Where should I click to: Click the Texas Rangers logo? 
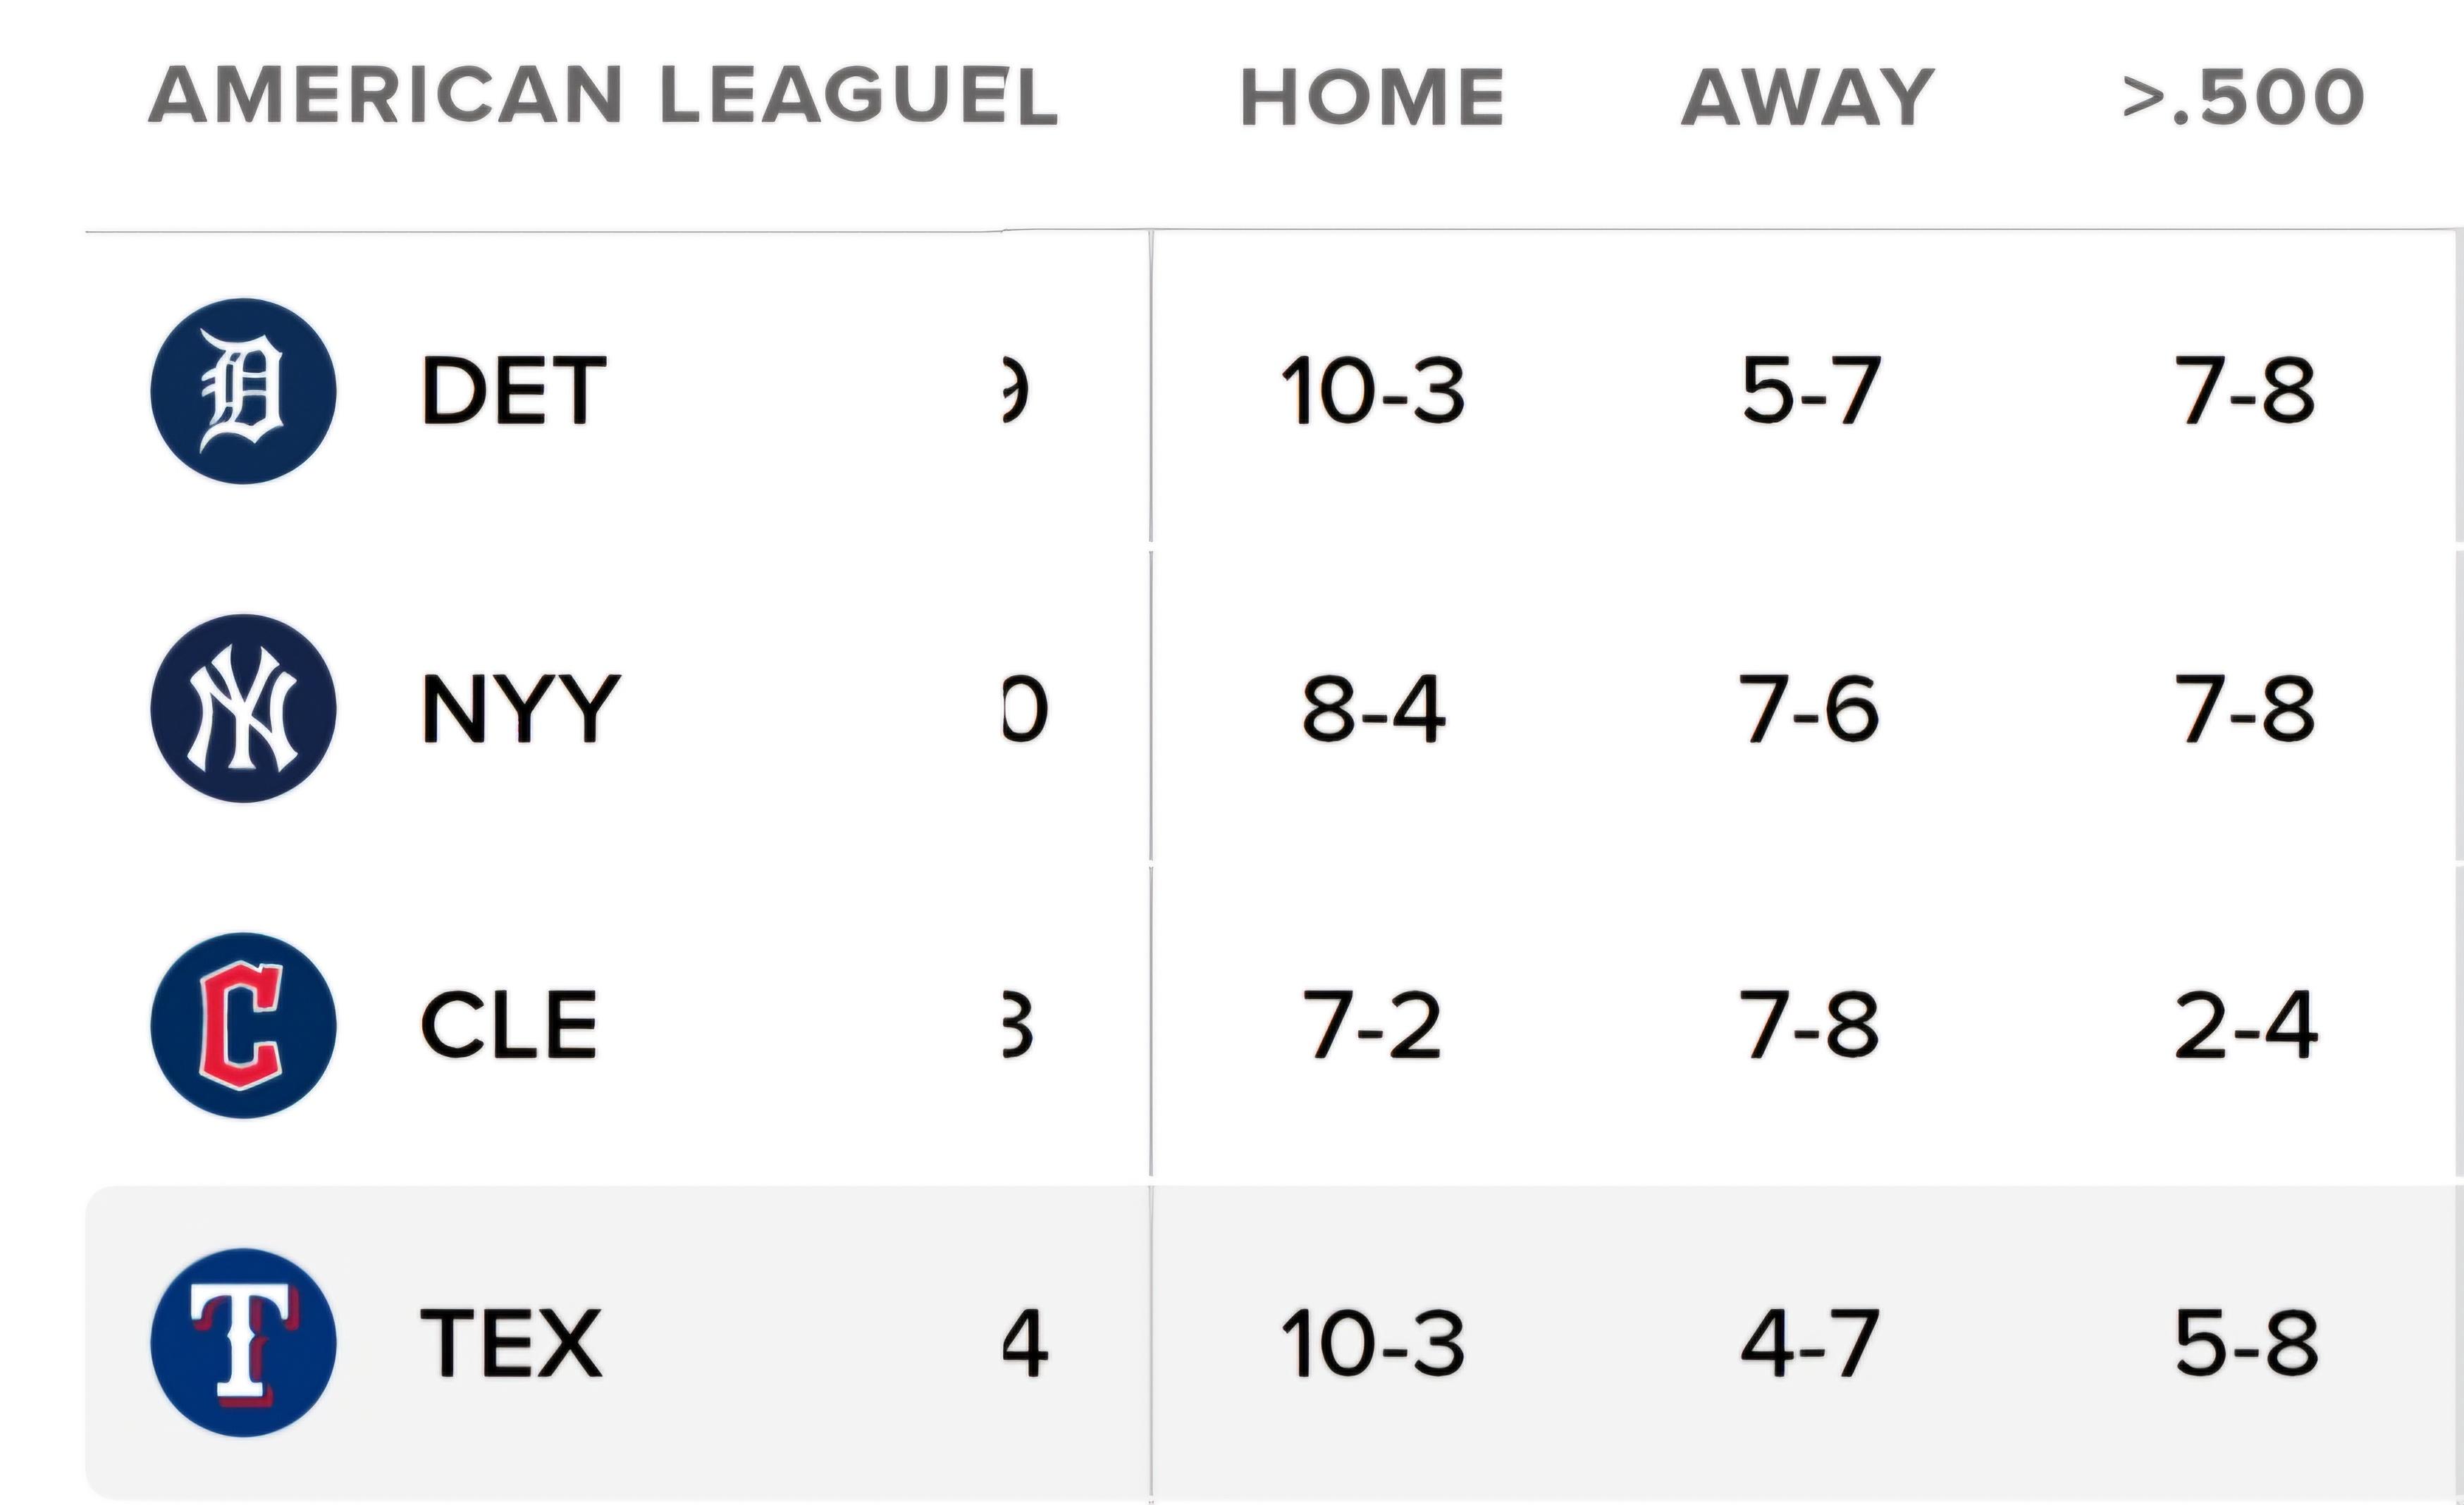243,1342
